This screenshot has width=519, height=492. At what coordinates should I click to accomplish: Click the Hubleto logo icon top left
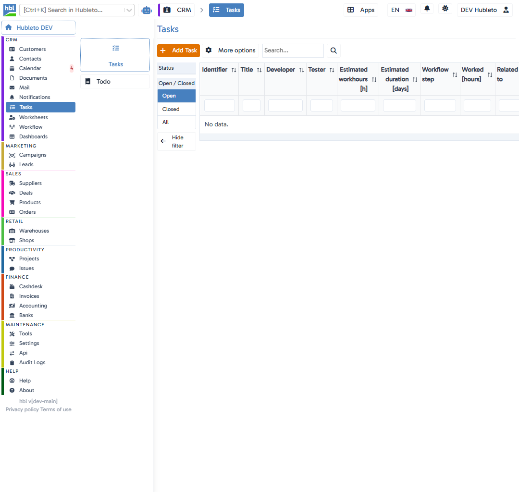[x=10, y=10]
